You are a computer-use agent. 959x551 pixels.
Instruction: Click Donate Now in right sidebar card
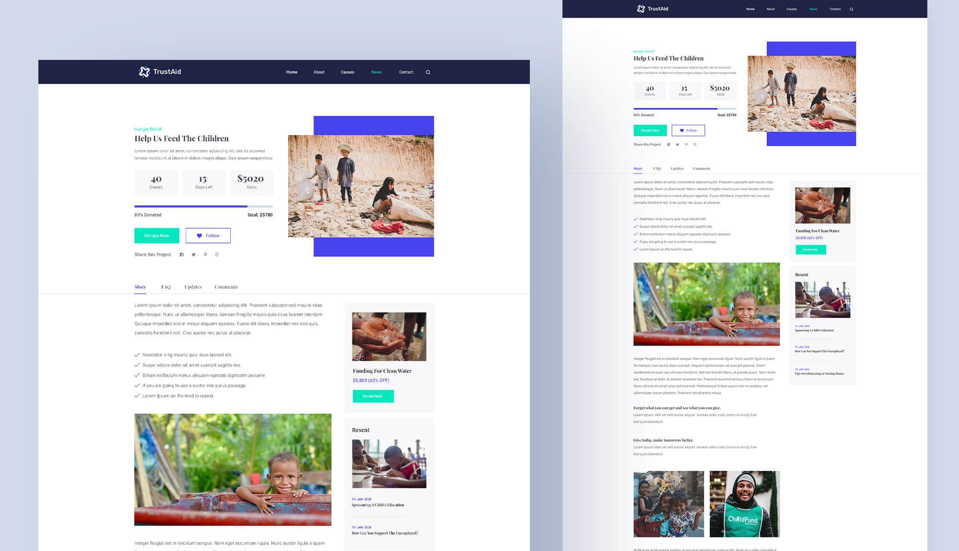coord(810,250)
